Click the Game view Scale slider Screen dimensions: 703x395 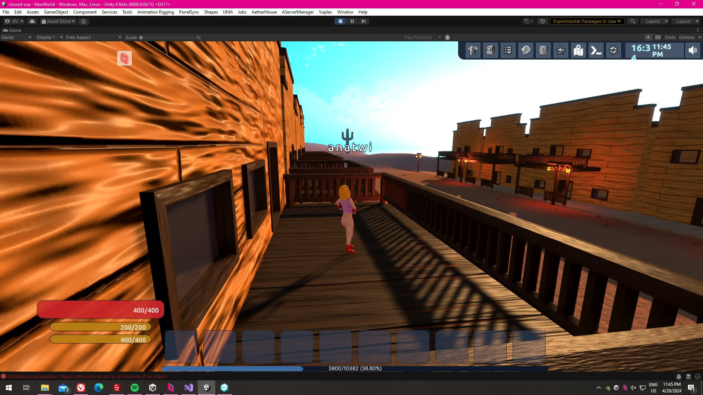[167, 37]
